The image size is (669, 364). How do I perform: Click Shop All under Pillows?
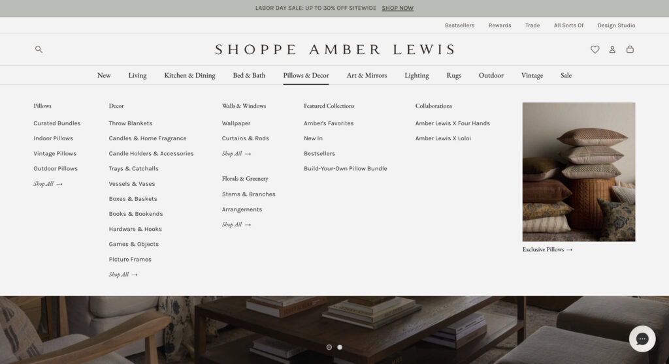48,184
